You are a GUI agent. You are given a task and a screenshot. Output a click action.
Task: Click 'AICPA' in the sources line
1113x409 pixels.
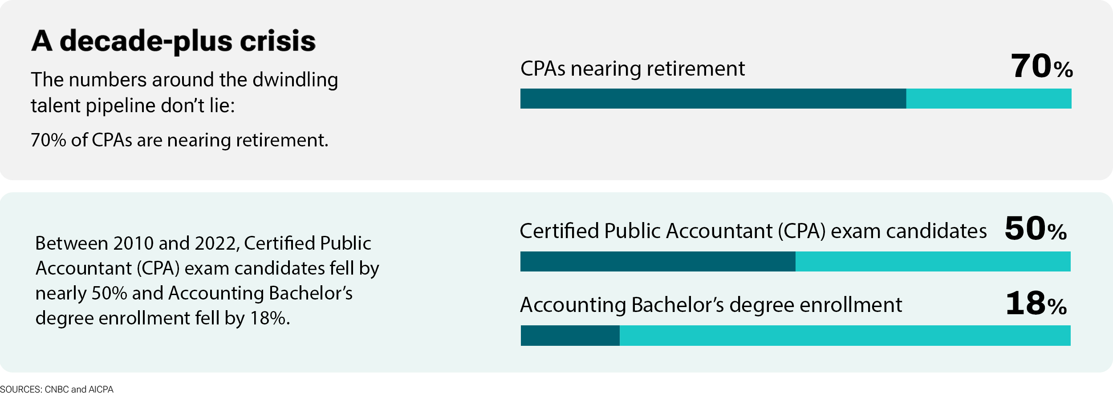pyautogui.click(x=101, y=389)
